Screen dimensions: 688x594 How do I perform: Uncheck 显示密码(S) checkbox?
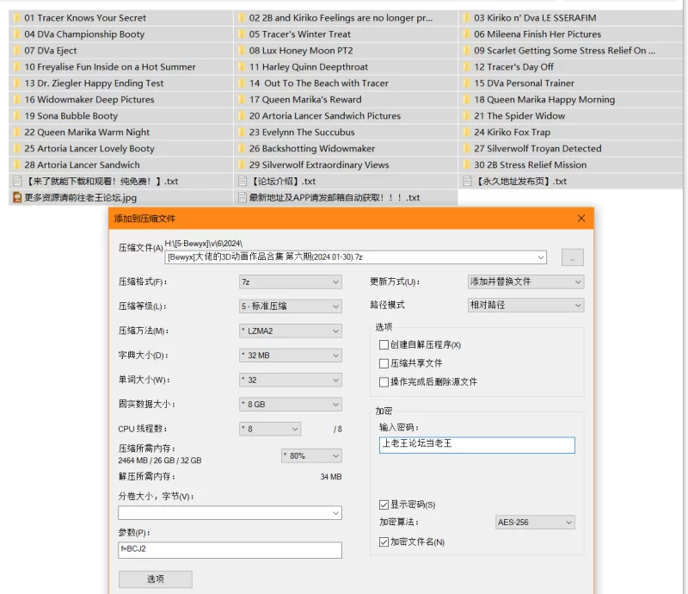[x=384, y=504]
